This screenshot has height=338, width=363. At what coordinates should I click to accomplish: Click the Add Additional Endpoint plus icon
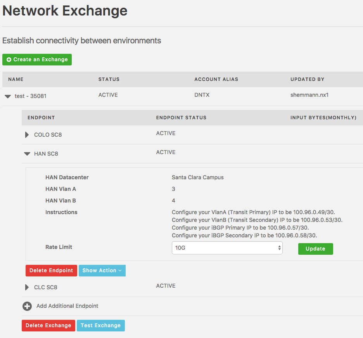[27, 306]
